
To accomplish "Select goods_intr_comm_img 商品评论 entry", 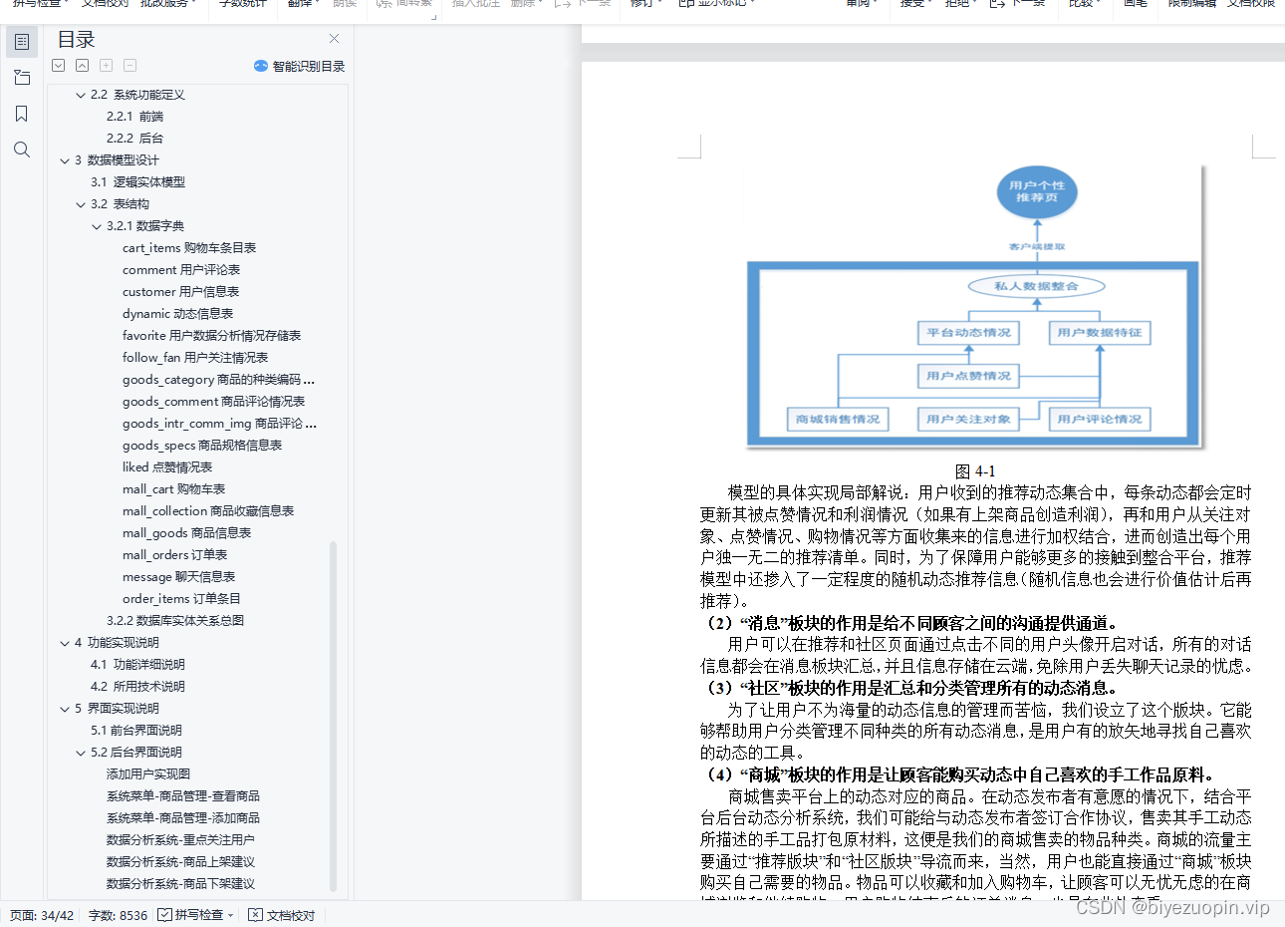I will [219, 424].
